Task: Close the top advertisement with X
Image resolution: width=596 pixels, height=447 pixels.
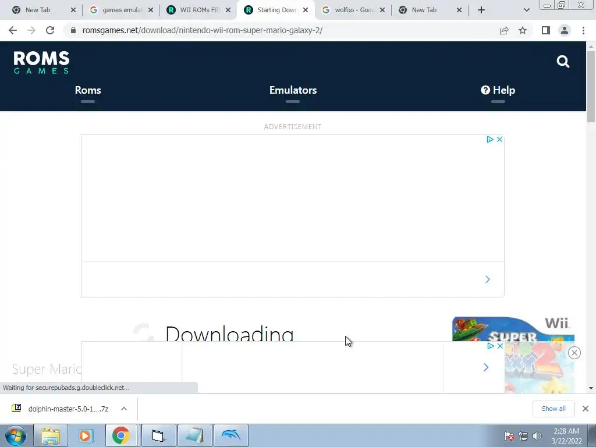Action: [x=499, y=140]
